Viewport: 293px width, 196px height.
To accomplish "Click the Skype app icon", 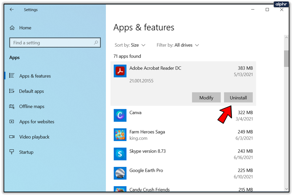I will (x=120, y=154).
